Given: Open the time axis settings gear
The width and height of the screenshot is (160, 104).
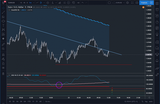Looking at the screenshot, I should pos(149,97).
